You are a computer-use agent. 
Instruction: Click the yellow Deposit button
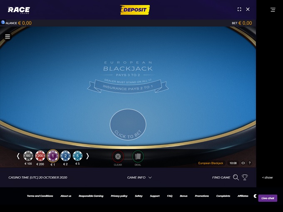(135, 10)
